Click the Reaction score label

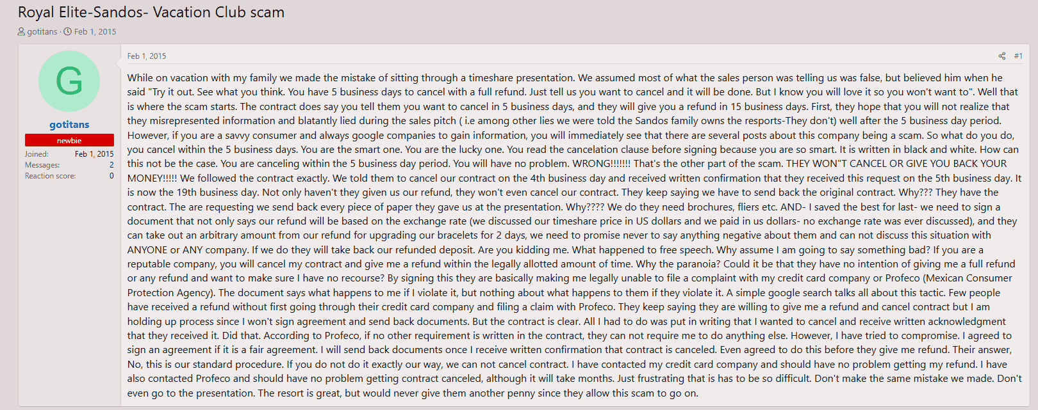click(50, 176)
